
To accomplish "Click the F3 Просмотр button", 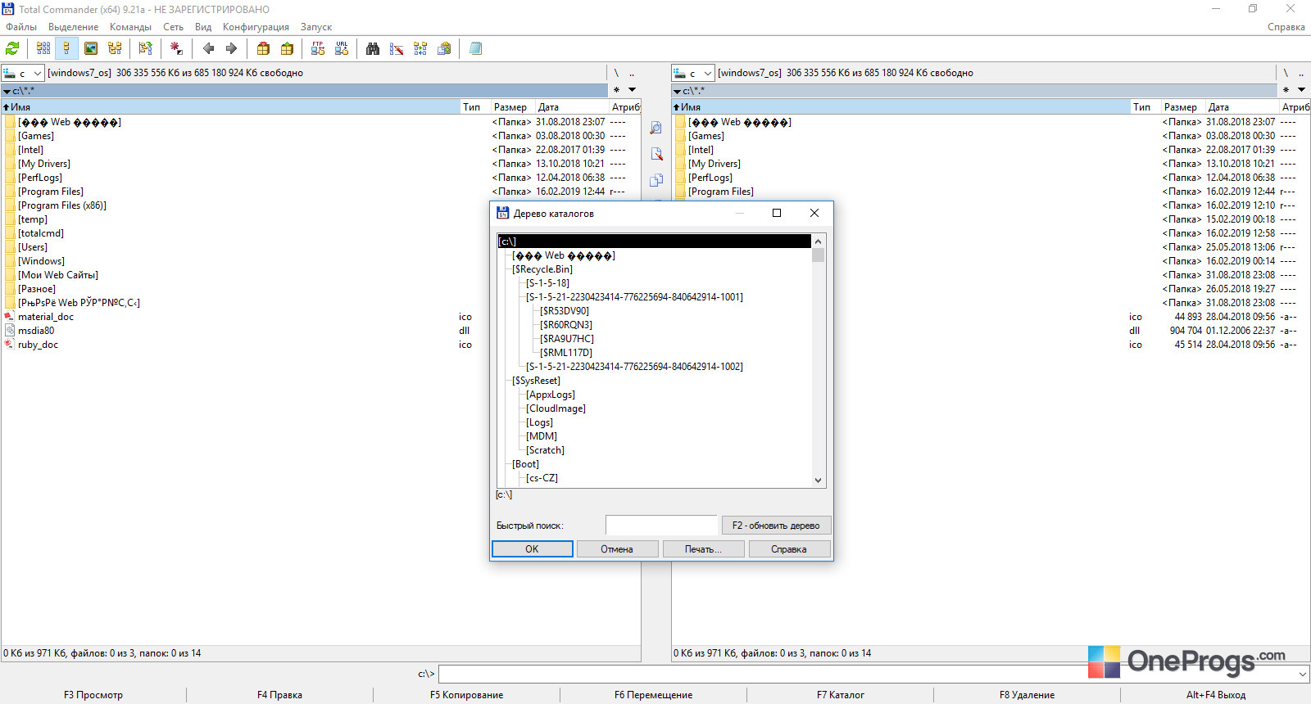I will (x=93, y=695).
